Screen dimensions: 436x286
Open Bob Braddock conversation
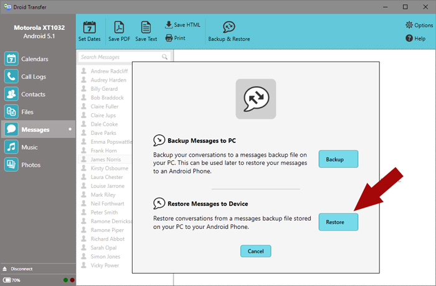(x=105, y=98)
